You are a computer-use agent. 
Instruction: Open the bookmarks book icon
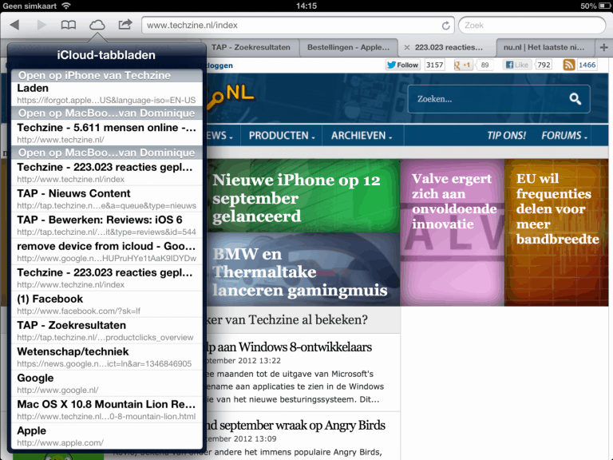[69, 25]
